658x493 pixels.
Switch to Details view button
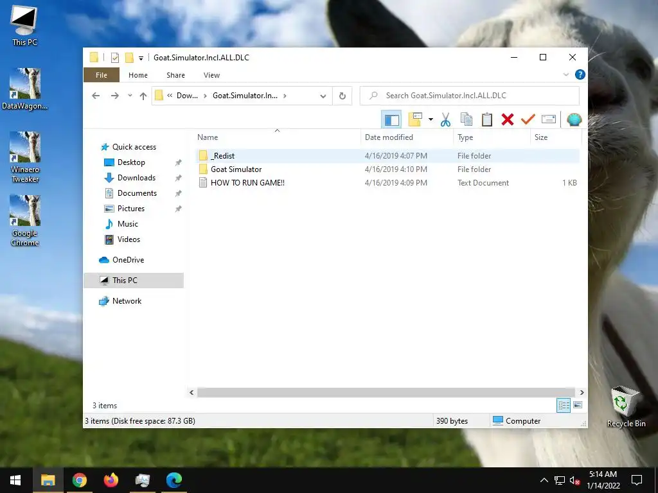pos(564,405)
